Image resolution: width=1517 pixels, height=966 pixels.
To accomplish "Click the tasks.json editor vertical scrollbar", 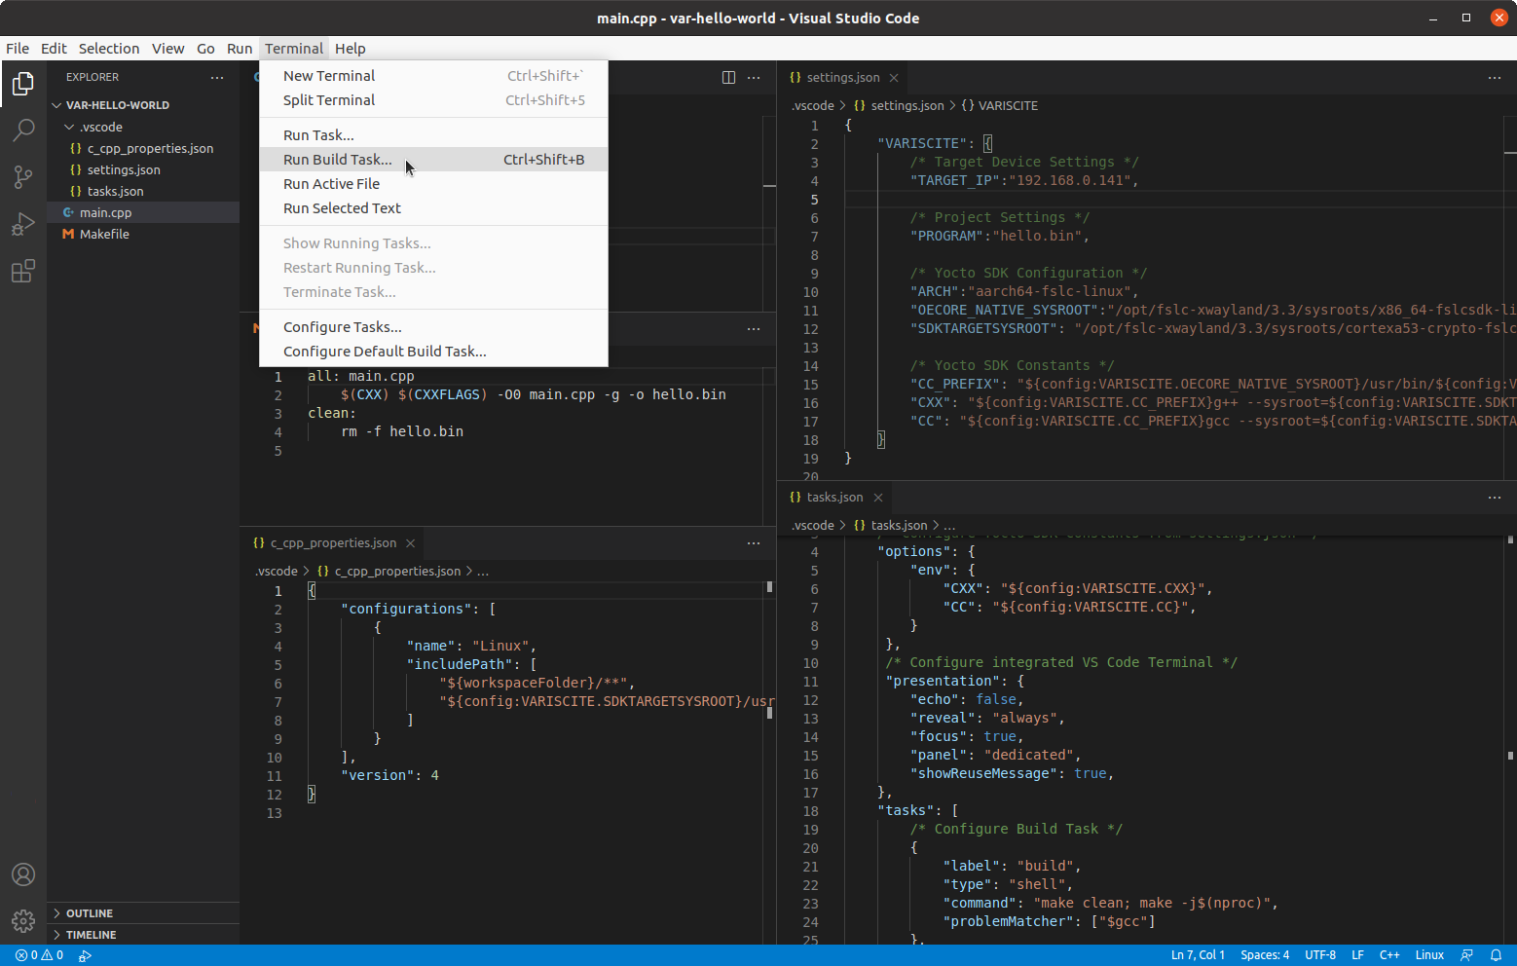I will point(1510,740).
